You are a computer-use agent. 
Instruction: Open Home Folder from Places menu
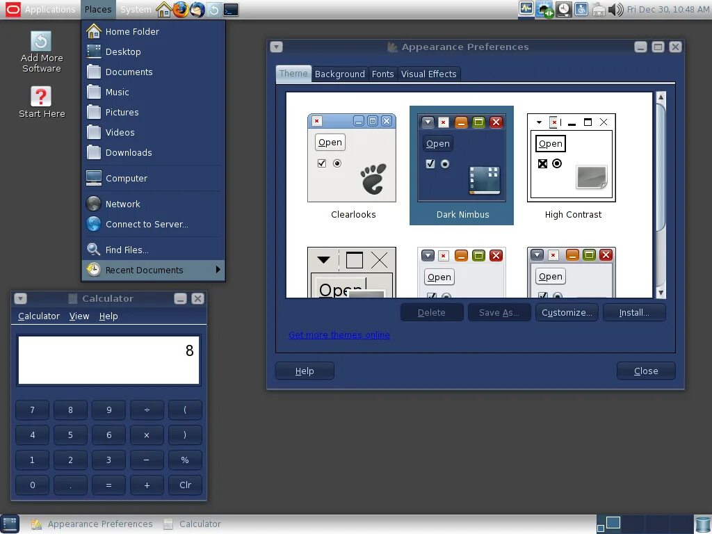[154, 31]
